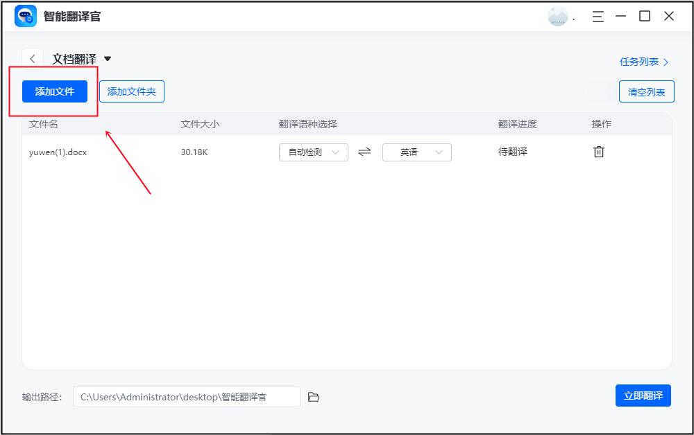
Task: Click the 智能翻译官 app logo icon
Action: pyautogui.click(x=26, y=15)
